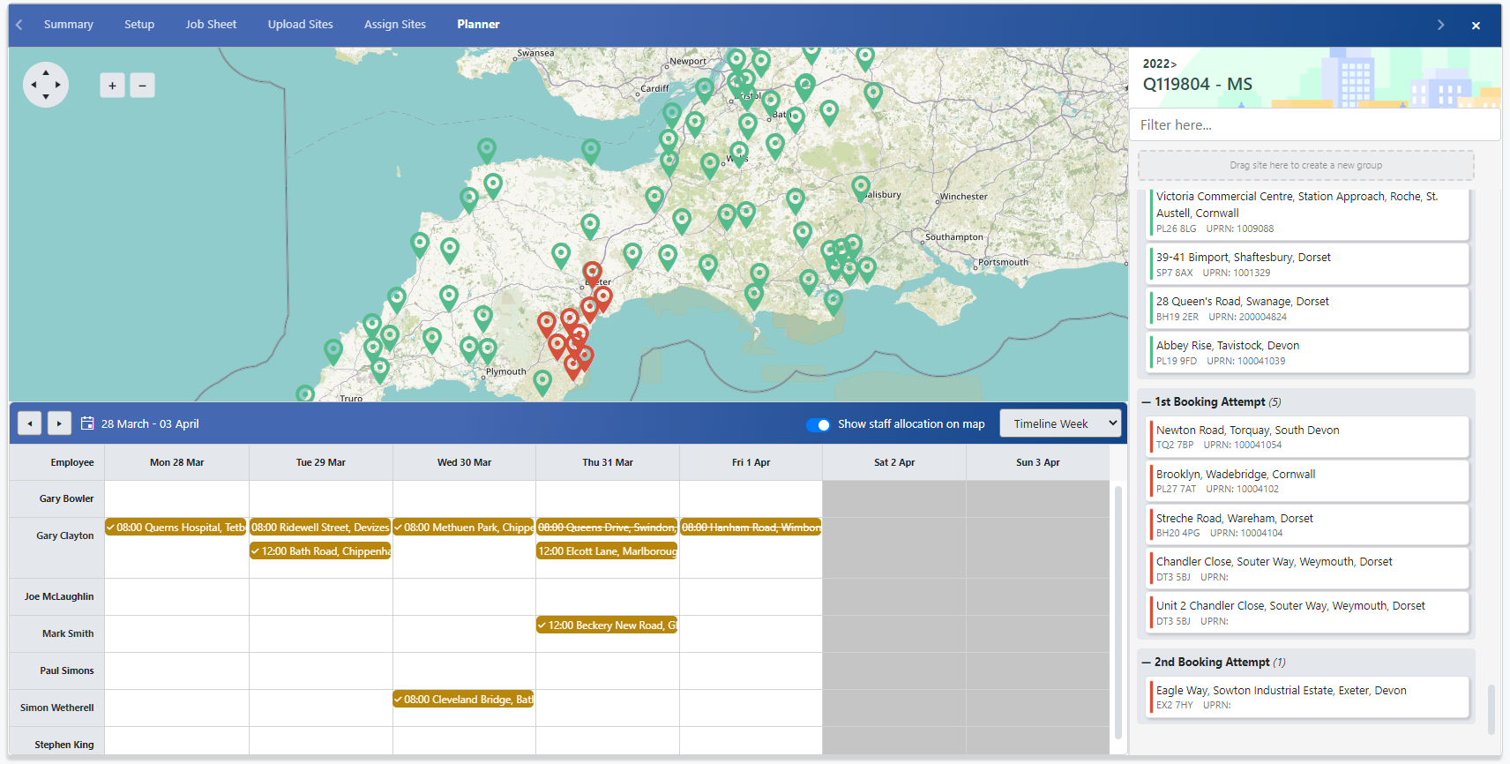Advance to the next week with the forward arrow
This screenshot has width=1510, height=764.
pyautogui.click(x=59, y=423)
